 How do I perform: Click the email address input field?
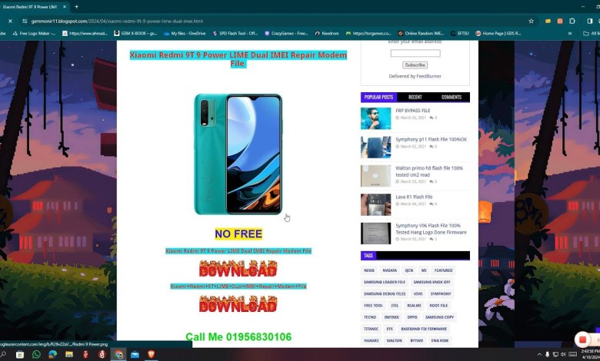click(x=415, y=54)
